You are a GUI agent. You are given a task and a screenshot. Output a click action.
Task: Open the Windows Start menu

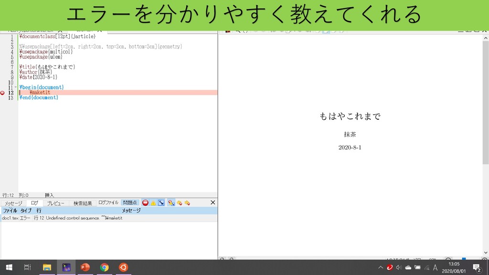tap(9, 267)
